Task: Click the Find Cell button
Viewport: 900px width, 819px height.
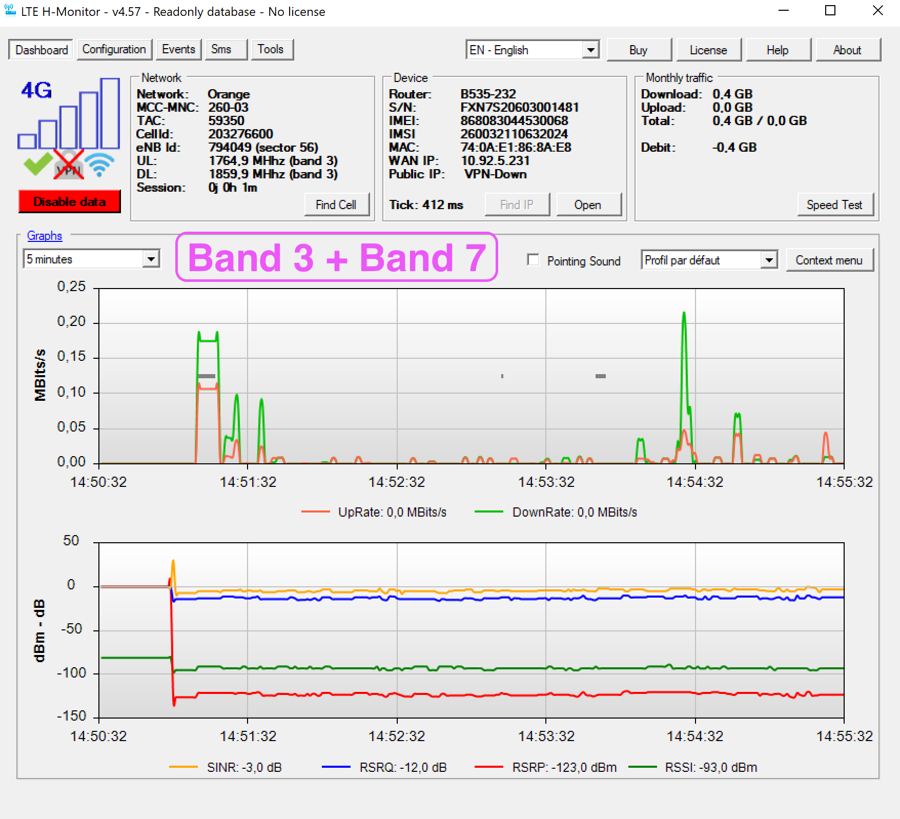Action: pos(336,204)
